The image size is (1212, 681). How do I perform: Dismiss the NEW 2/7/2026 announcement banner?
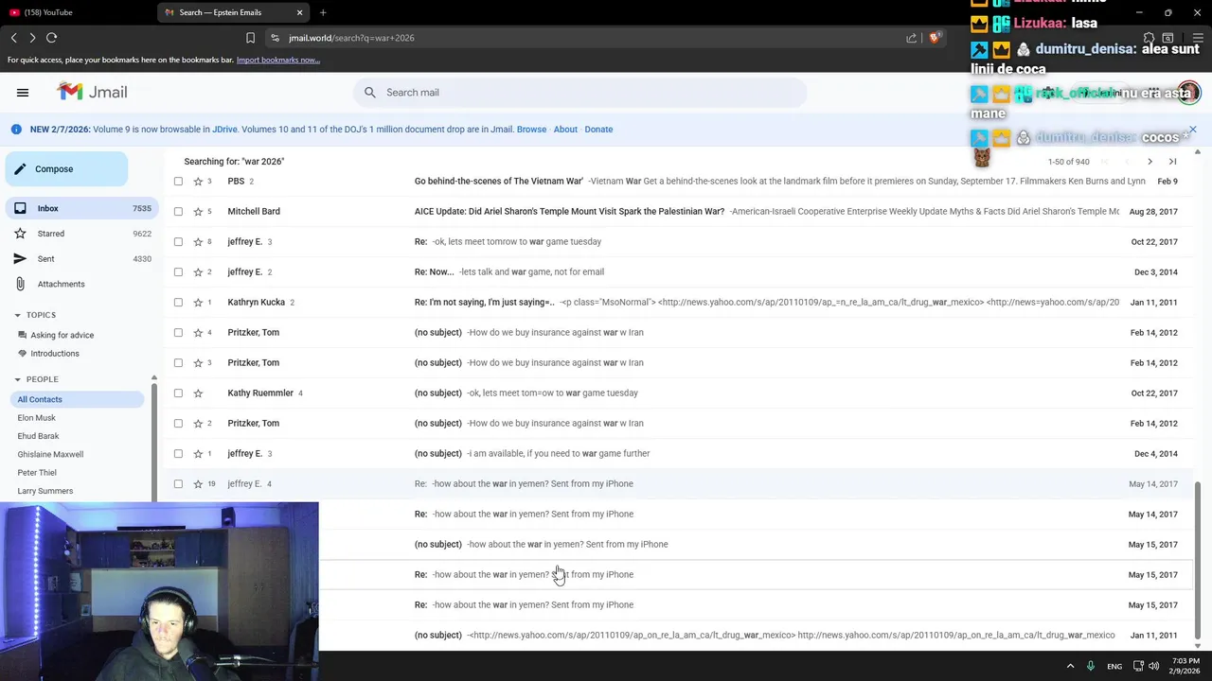[1193, 130]
